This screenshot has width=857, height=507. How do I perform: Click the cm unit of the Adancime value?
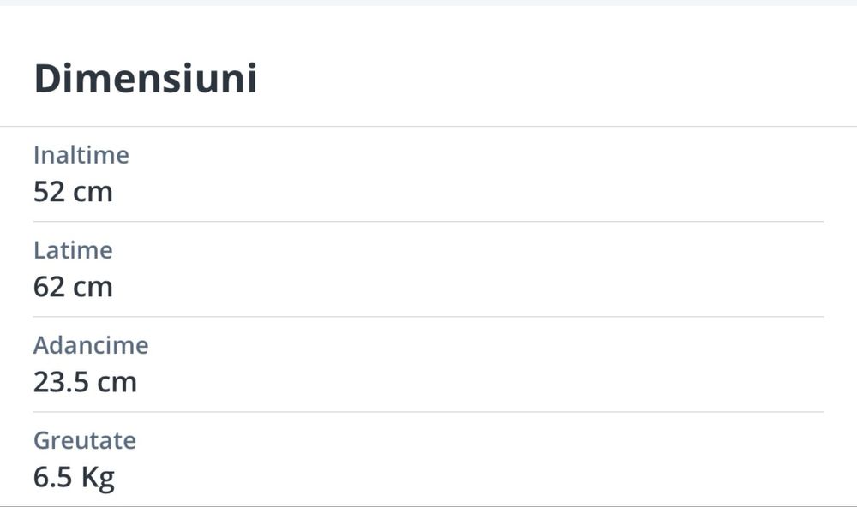(x=117, y=382)
